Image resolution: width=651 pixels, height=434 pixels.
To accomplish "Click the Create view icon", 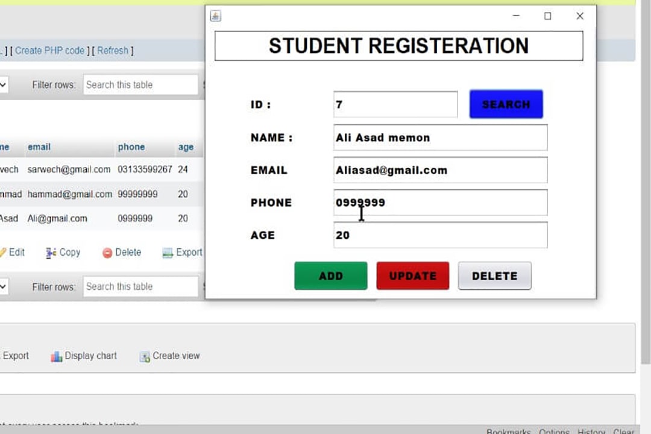I will pos(145,356).
